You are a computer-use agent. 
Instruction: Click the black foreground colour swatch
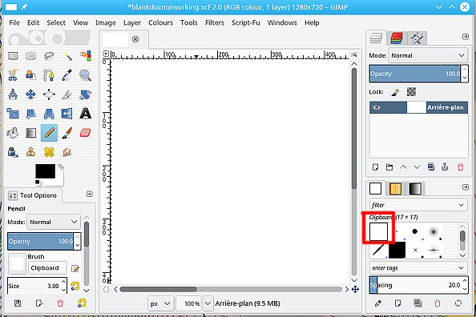coord(45,171)
